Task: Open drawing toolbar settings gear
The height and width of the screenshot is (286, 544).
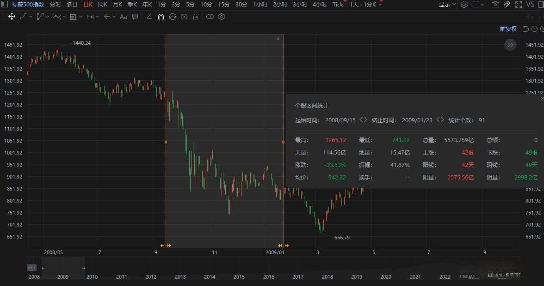Action: [x=222, y=17]
